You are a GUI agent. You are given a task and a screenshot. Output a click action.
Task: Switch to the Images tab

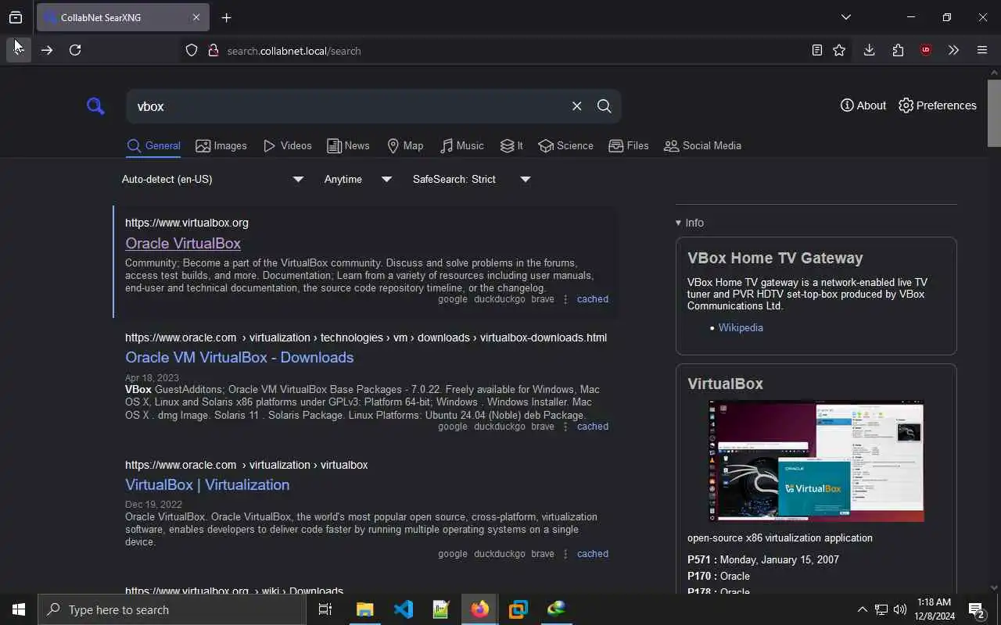(x=221, y=145)
